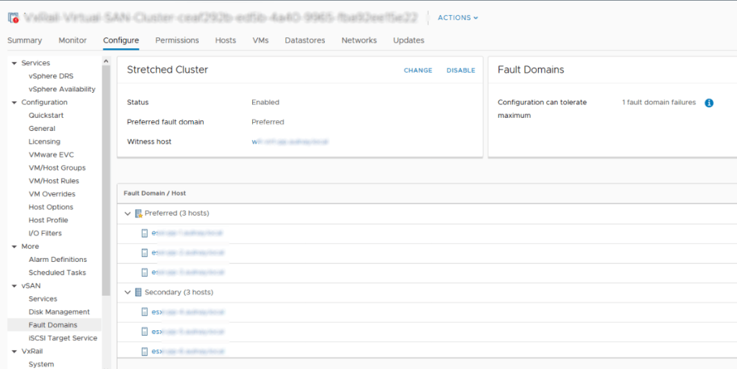Collapse the Preferred fault domain group

tap(128, 214)
